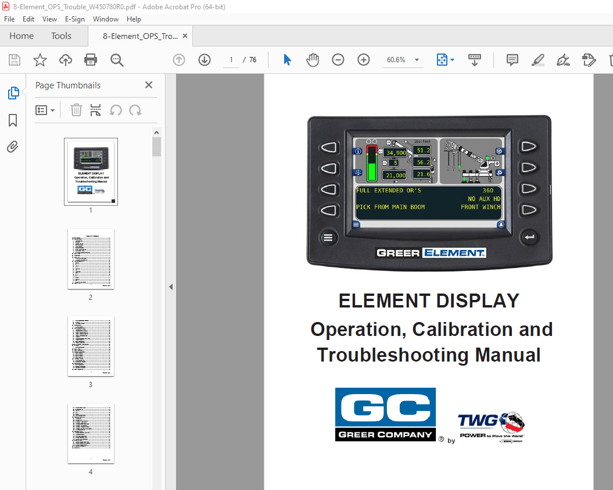Select the Highlight text tool

point(537,60)
